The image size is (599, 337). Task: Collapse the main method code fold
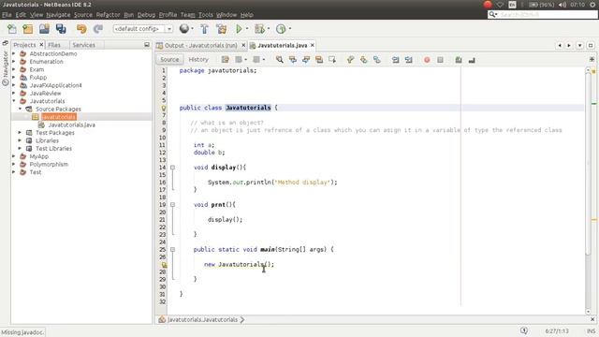172,250
